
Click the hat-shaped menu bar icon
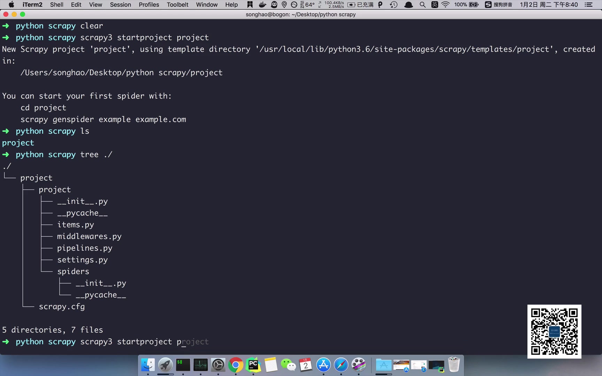(x=409, y=5)
